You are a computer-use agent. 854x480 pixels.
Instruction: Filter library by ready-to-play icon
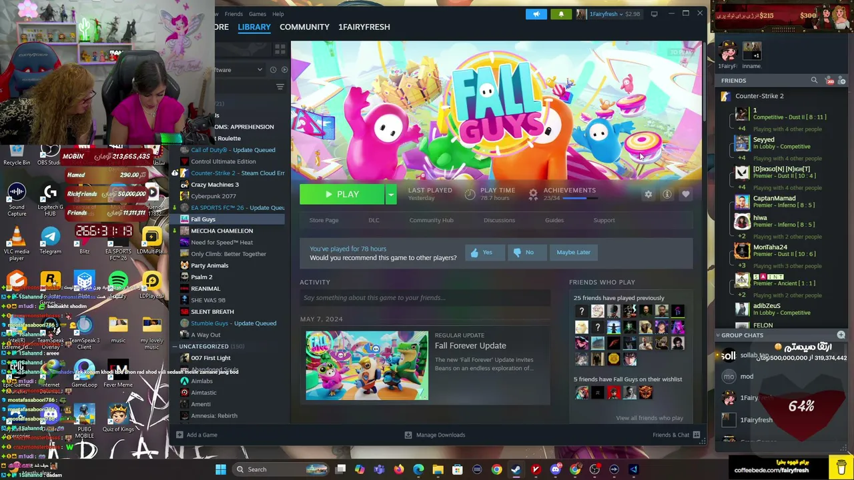coord(284,69)
